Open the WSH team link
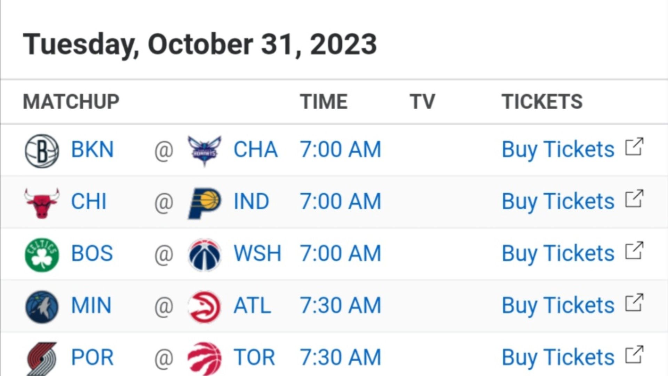The height and width of the screenshot is (376, 668). click(257, 253)
